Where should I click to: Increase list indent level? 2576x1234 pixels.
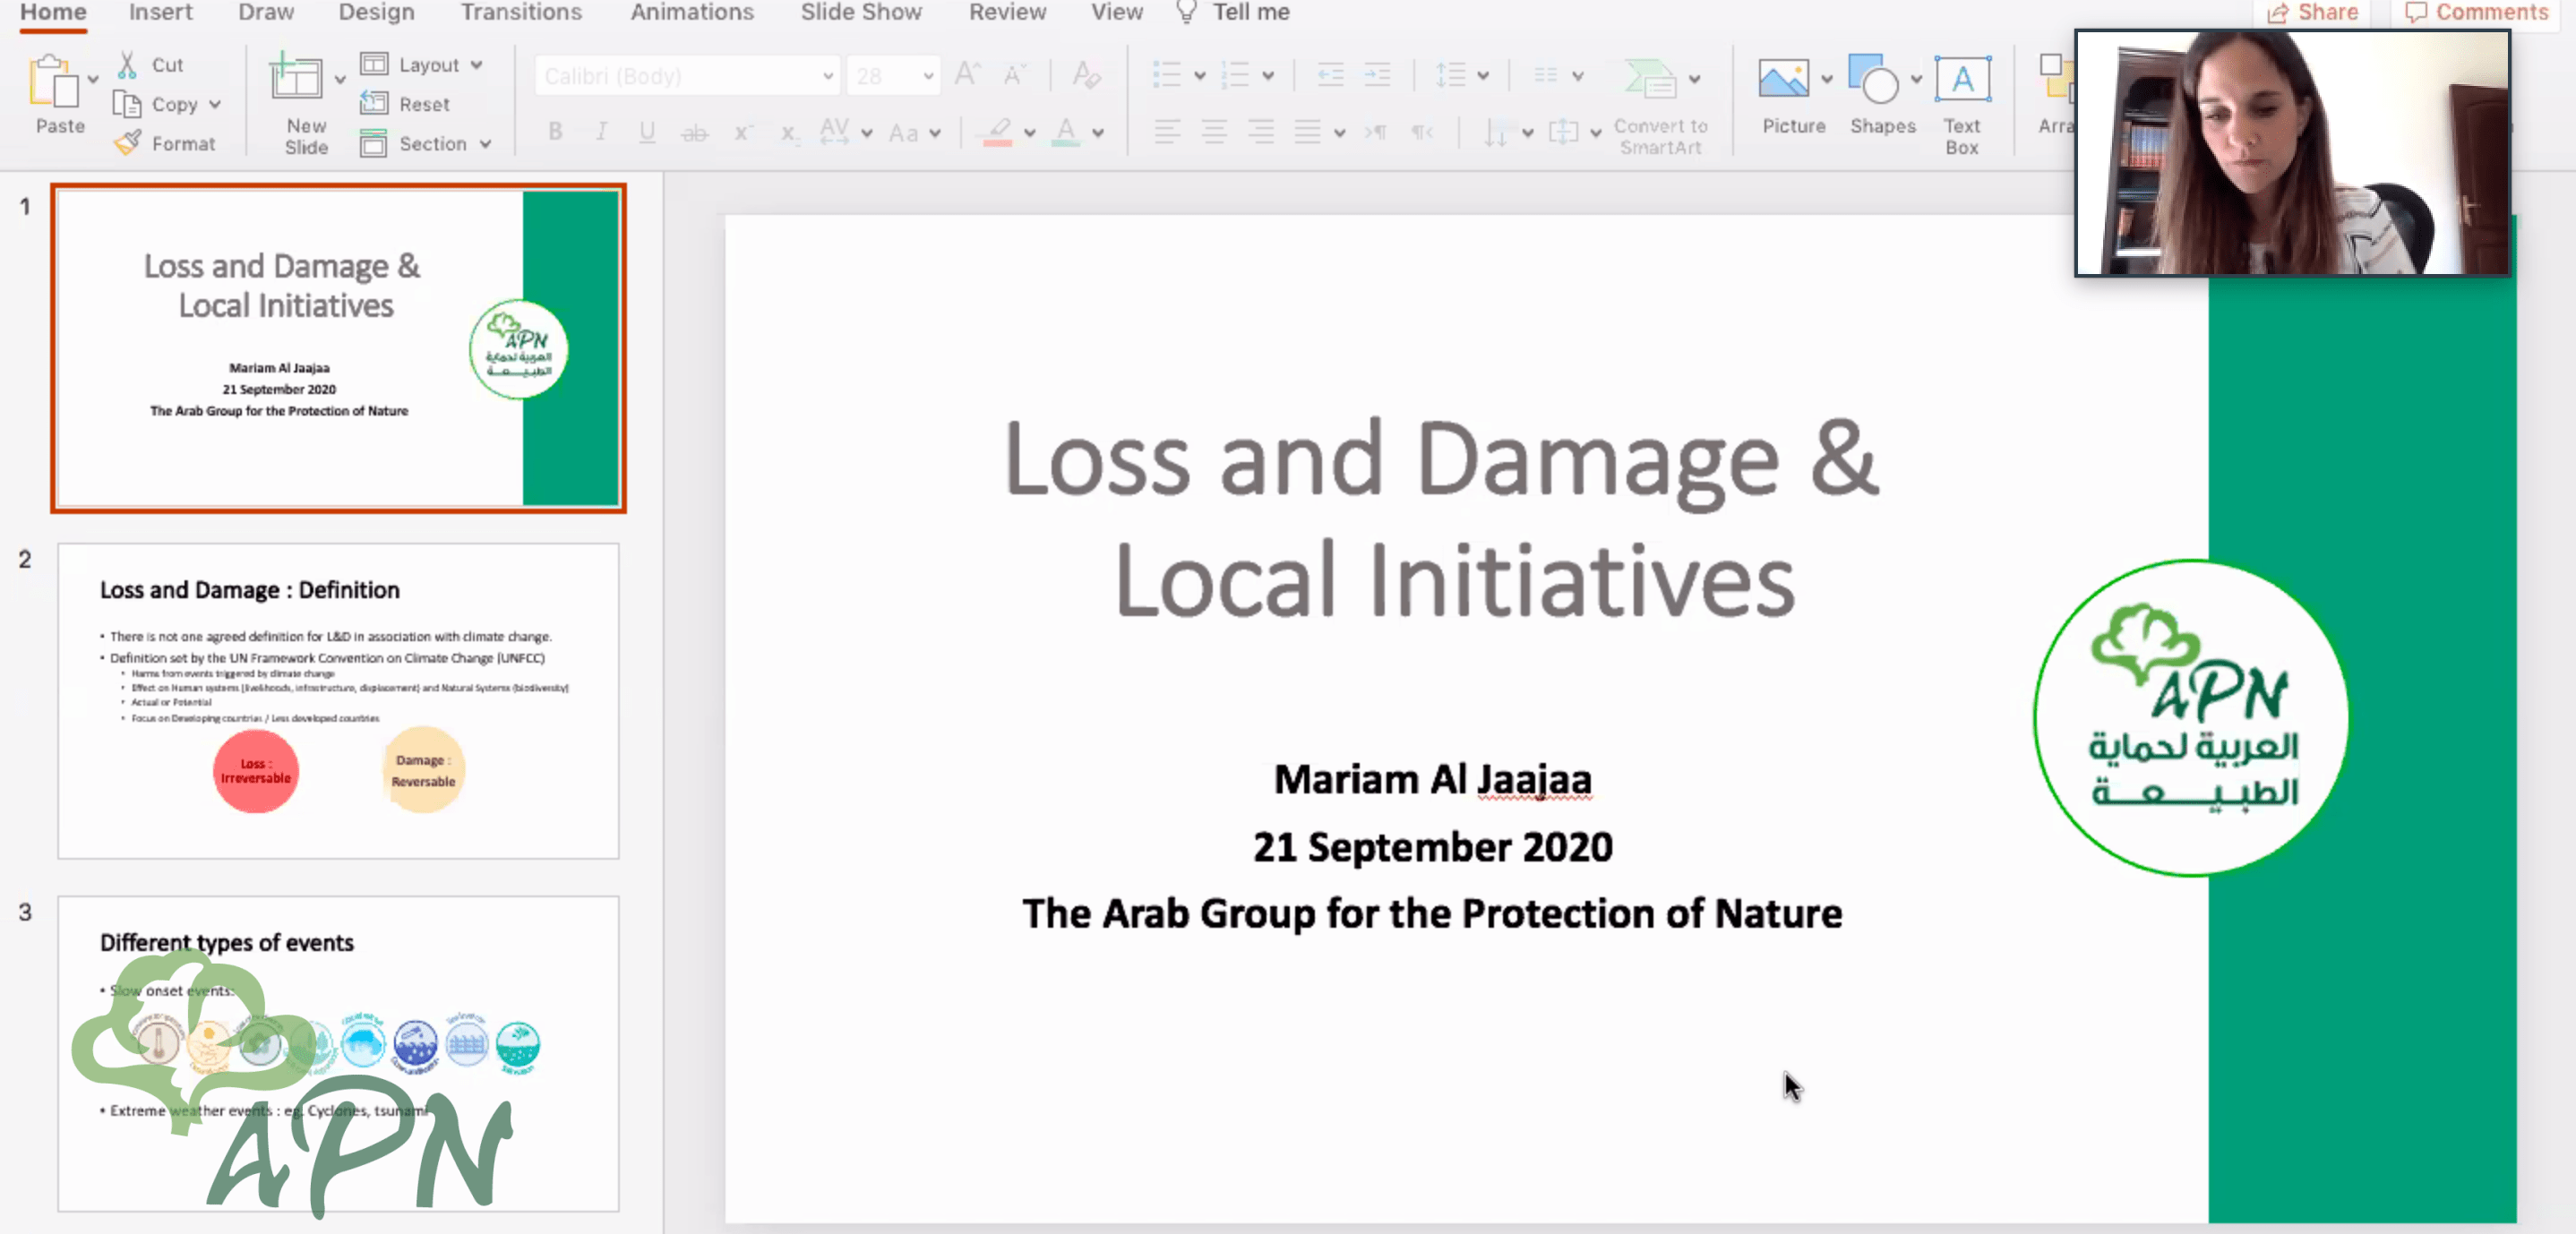coord(1378,75)
